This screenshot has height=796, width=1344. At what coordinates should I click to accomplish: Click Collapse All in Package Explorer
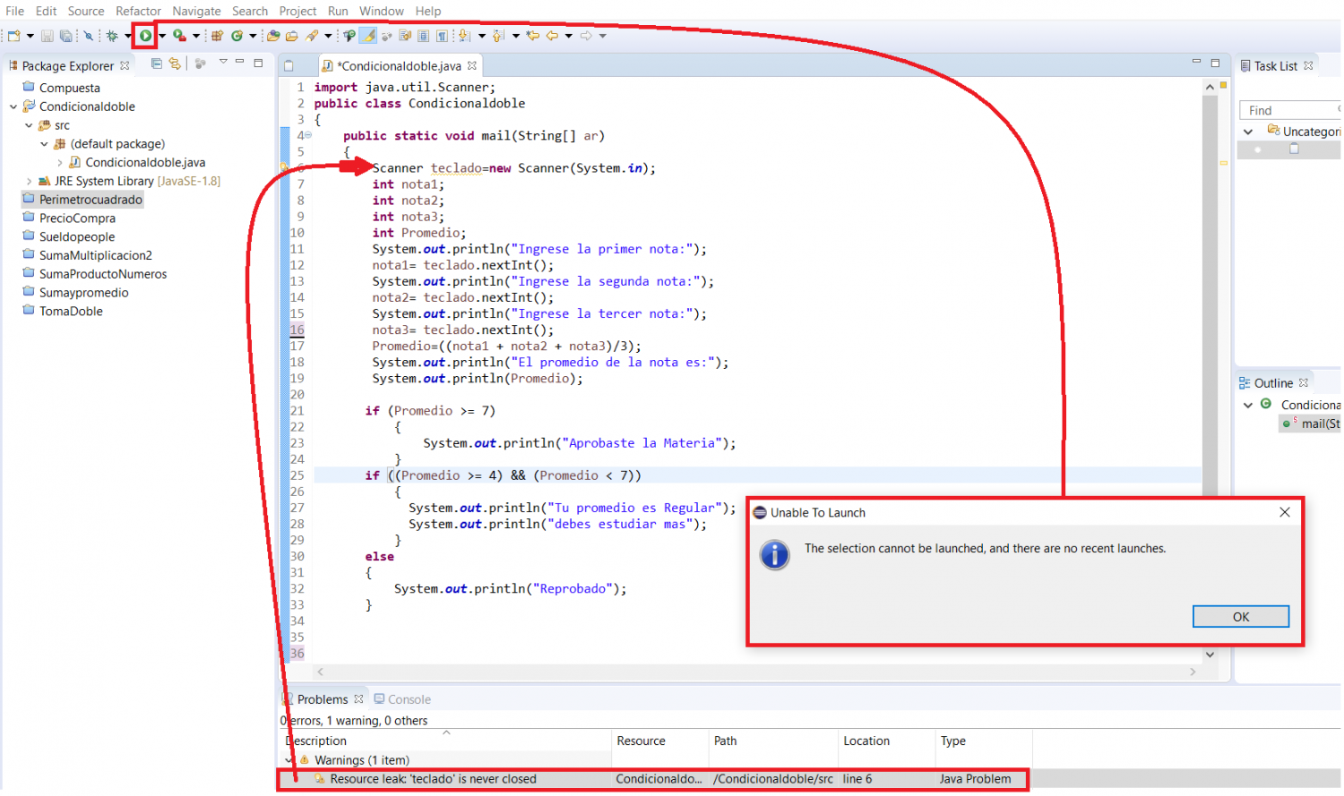coord(157,64)
